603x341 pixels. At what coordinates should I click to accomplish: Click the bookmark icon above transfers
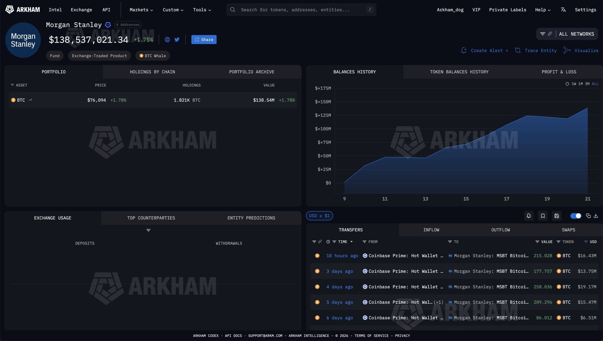click(x=543, y=216)
